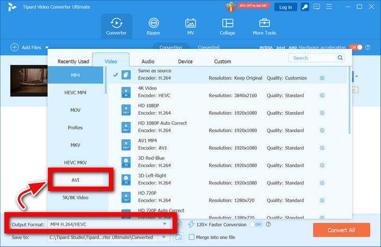
Task: Open the MV module
Action: coord(190,27)
